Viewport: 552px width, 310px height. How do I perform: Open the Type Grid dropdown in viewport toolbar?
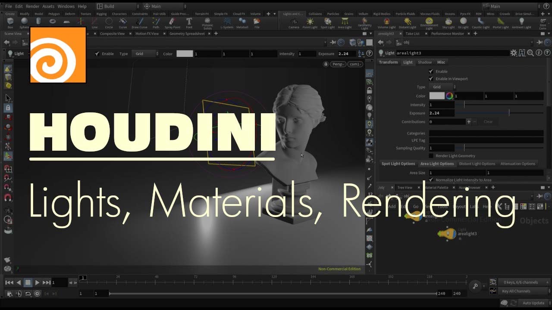[x=146, y=54]
